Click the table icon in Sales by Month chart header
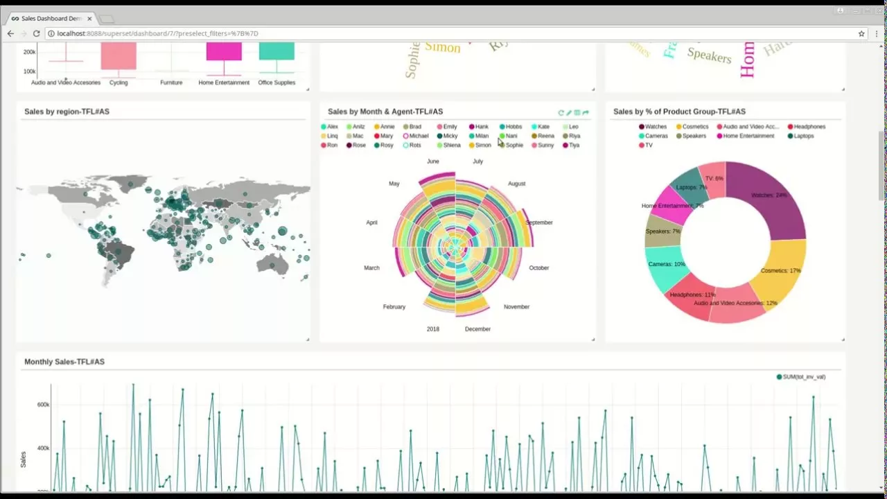This screenshot has height=499, width=887. tap(577, 112)
